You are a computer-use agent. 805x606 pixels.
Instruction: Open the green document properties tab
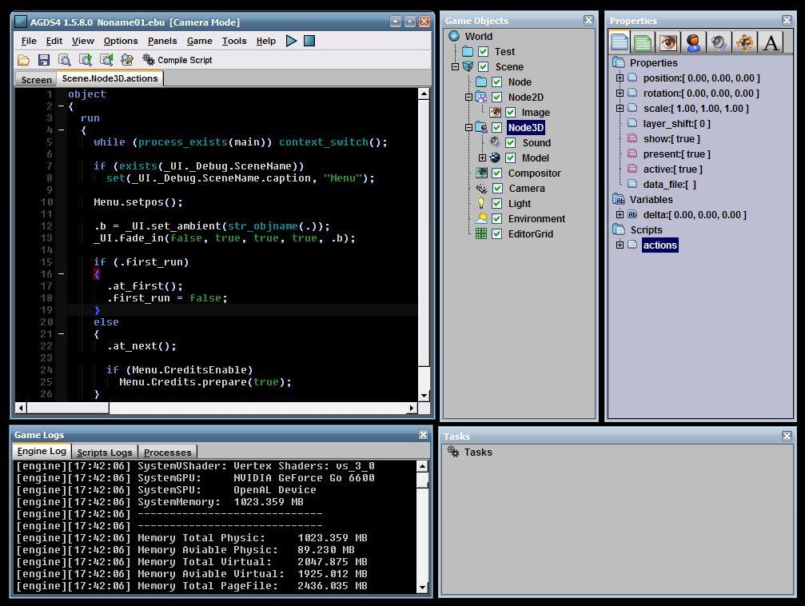[x=643, y=42]
